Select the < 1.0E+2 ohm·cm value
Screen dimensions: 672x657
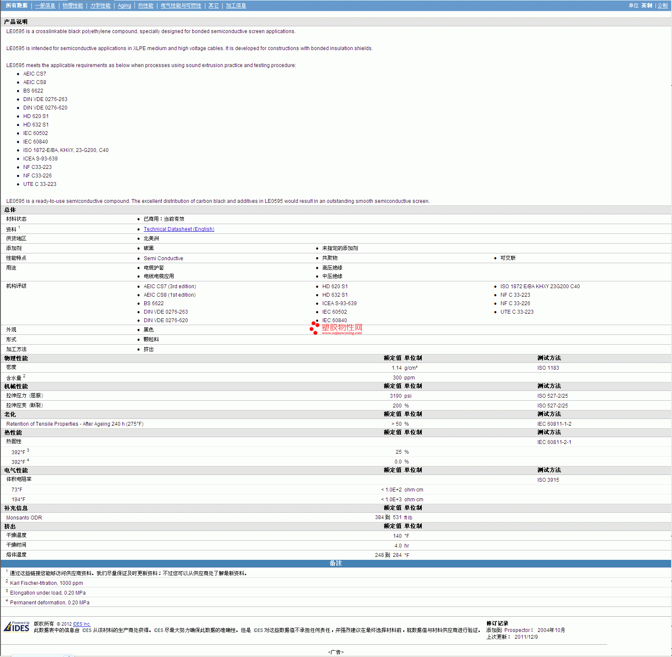tap(402, 490)
